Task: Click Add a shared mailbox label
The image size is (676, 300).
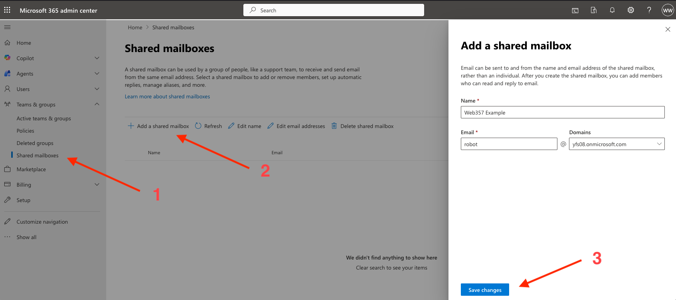Action: 163,126
